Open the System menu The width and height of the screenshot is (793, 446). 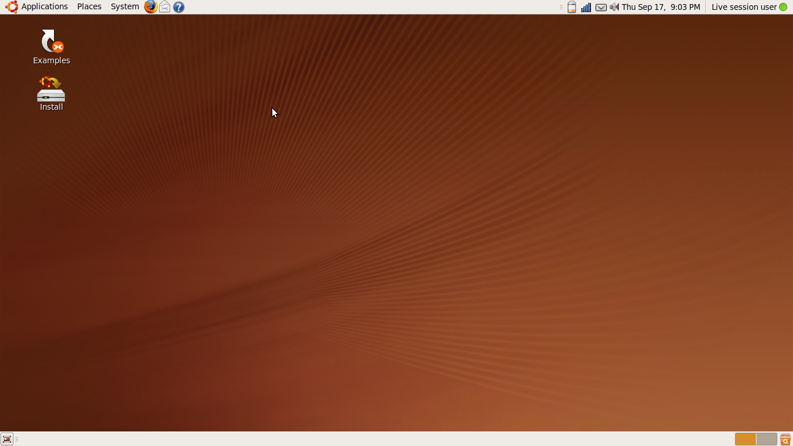tap(125, 7)
